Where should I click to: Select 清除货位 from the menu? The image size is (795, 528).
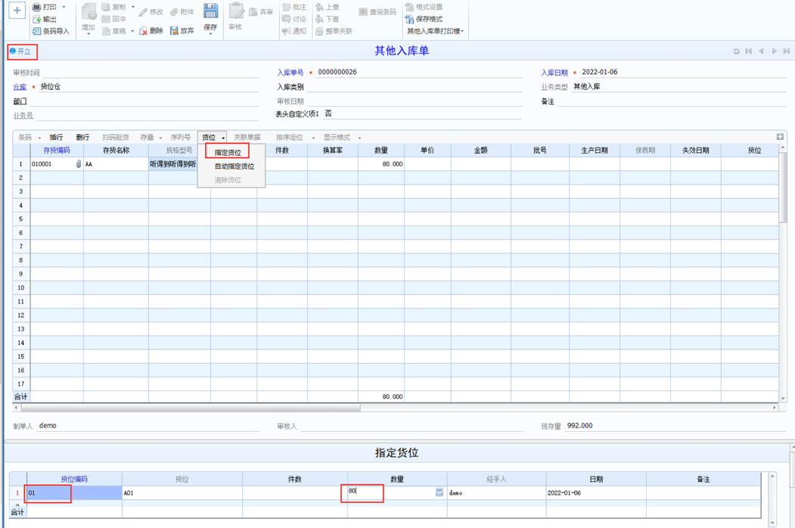228,180
